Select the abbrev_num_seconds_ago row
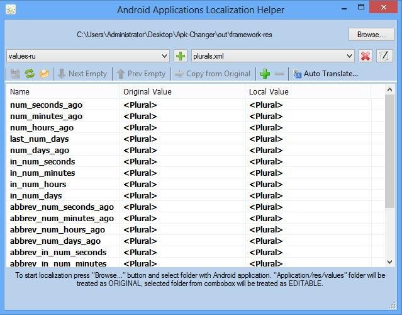Screen dimensions: 402x315 pyautogui.click(x=196, y=207)
